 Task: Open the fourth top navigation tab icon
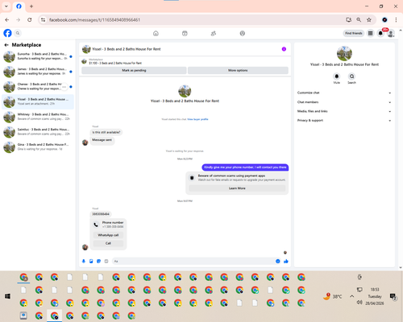click(243, 33)
